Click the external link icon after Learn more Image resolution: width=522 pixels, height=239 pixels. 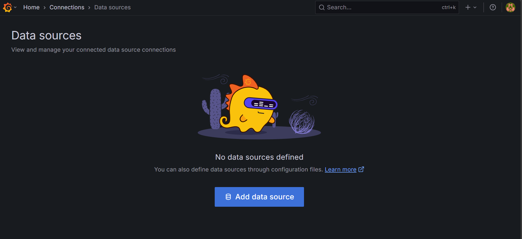click(361, 169)
